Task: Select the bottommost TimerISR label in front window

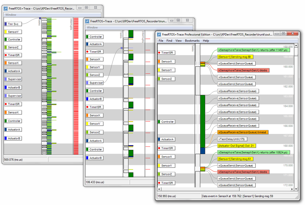Action: (166, 183)
